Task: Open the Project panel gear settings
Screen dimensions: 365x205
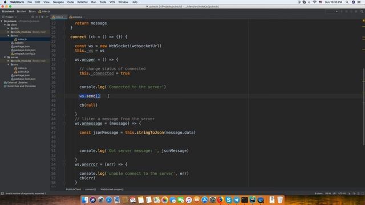Action: [42, 17]
